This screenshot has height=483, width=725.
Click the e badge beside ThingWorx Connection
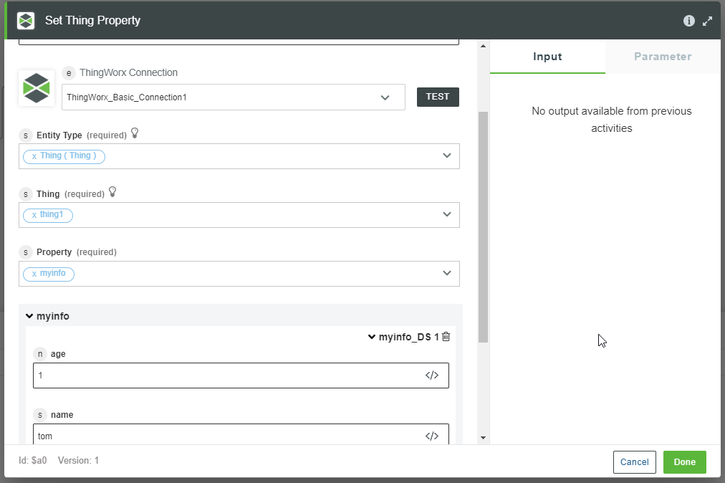pos(68,72)
